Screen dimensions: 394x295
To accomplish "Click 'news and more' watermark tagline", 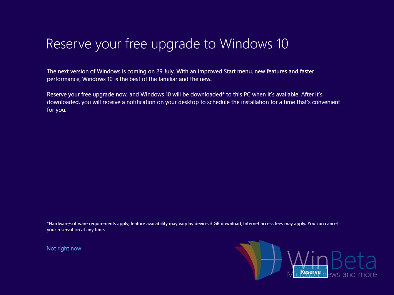I will pos(352,274).
